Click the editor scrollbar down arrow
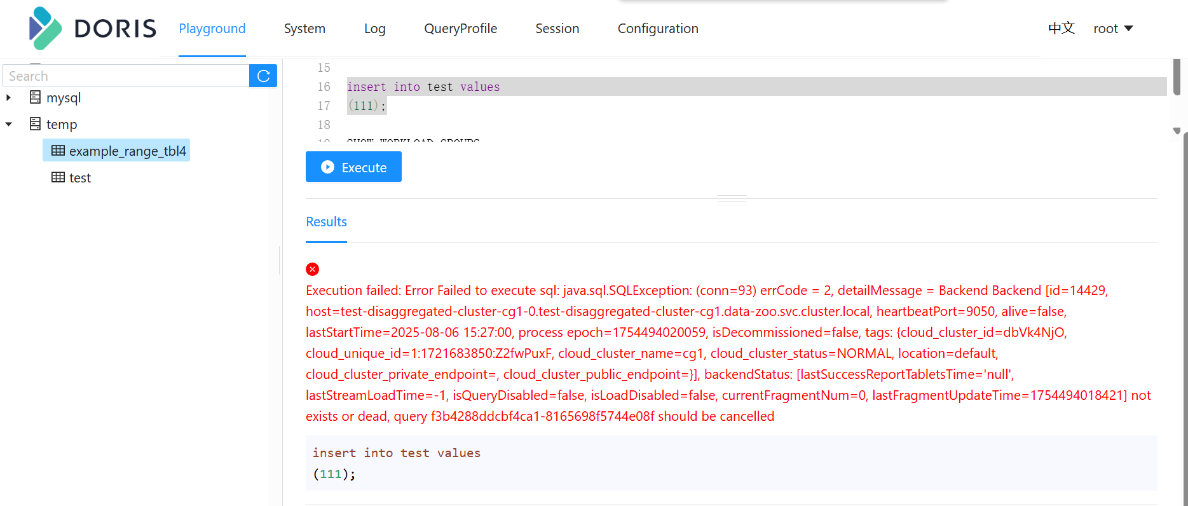The width and height of the screenshot is (1188, 506). (x=1177, y=131)
